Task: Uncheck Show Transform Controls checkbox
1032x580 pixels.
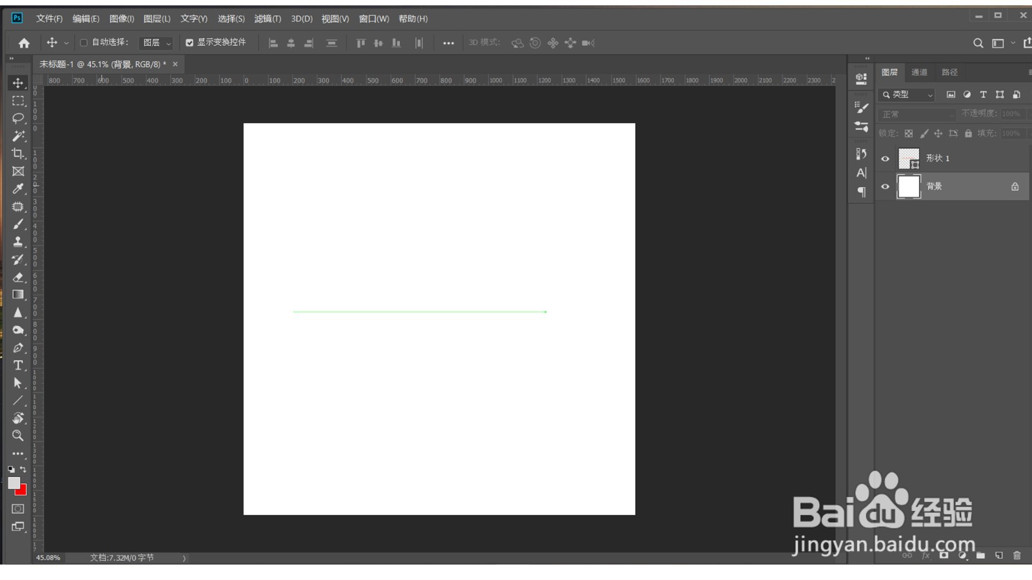Action: (190, 43)
